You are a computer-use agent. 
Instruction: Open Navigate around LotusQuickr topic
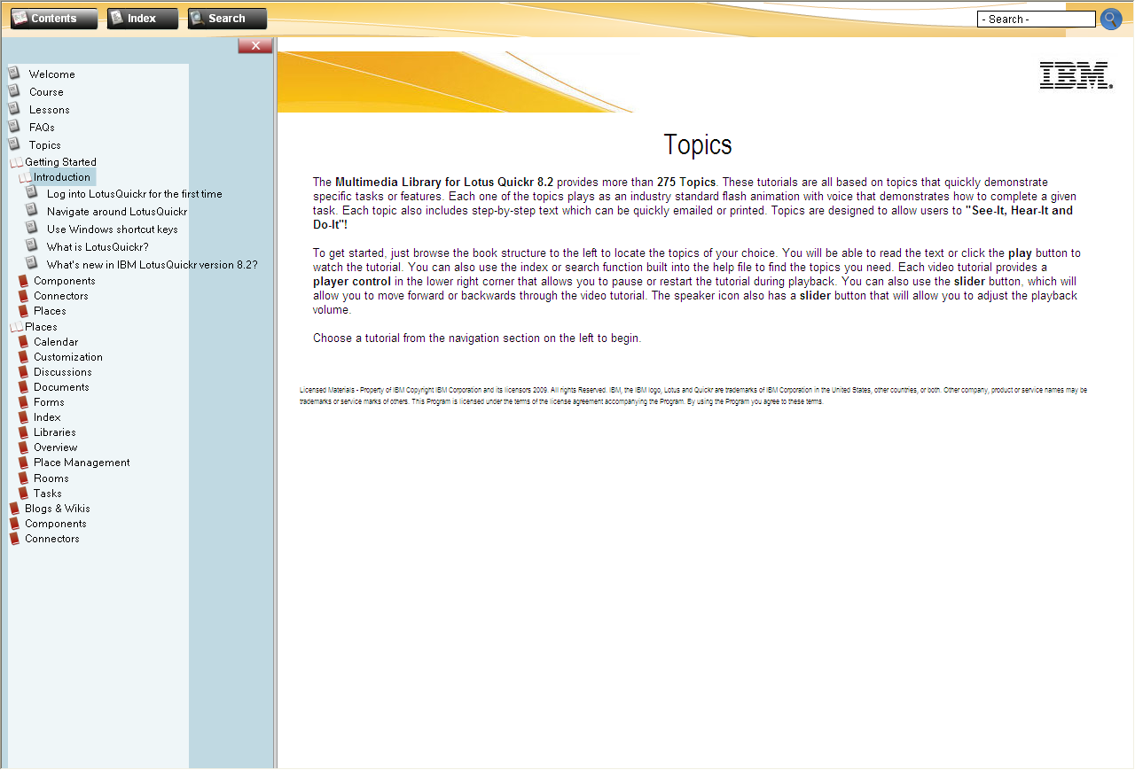(x=117, y=212)
